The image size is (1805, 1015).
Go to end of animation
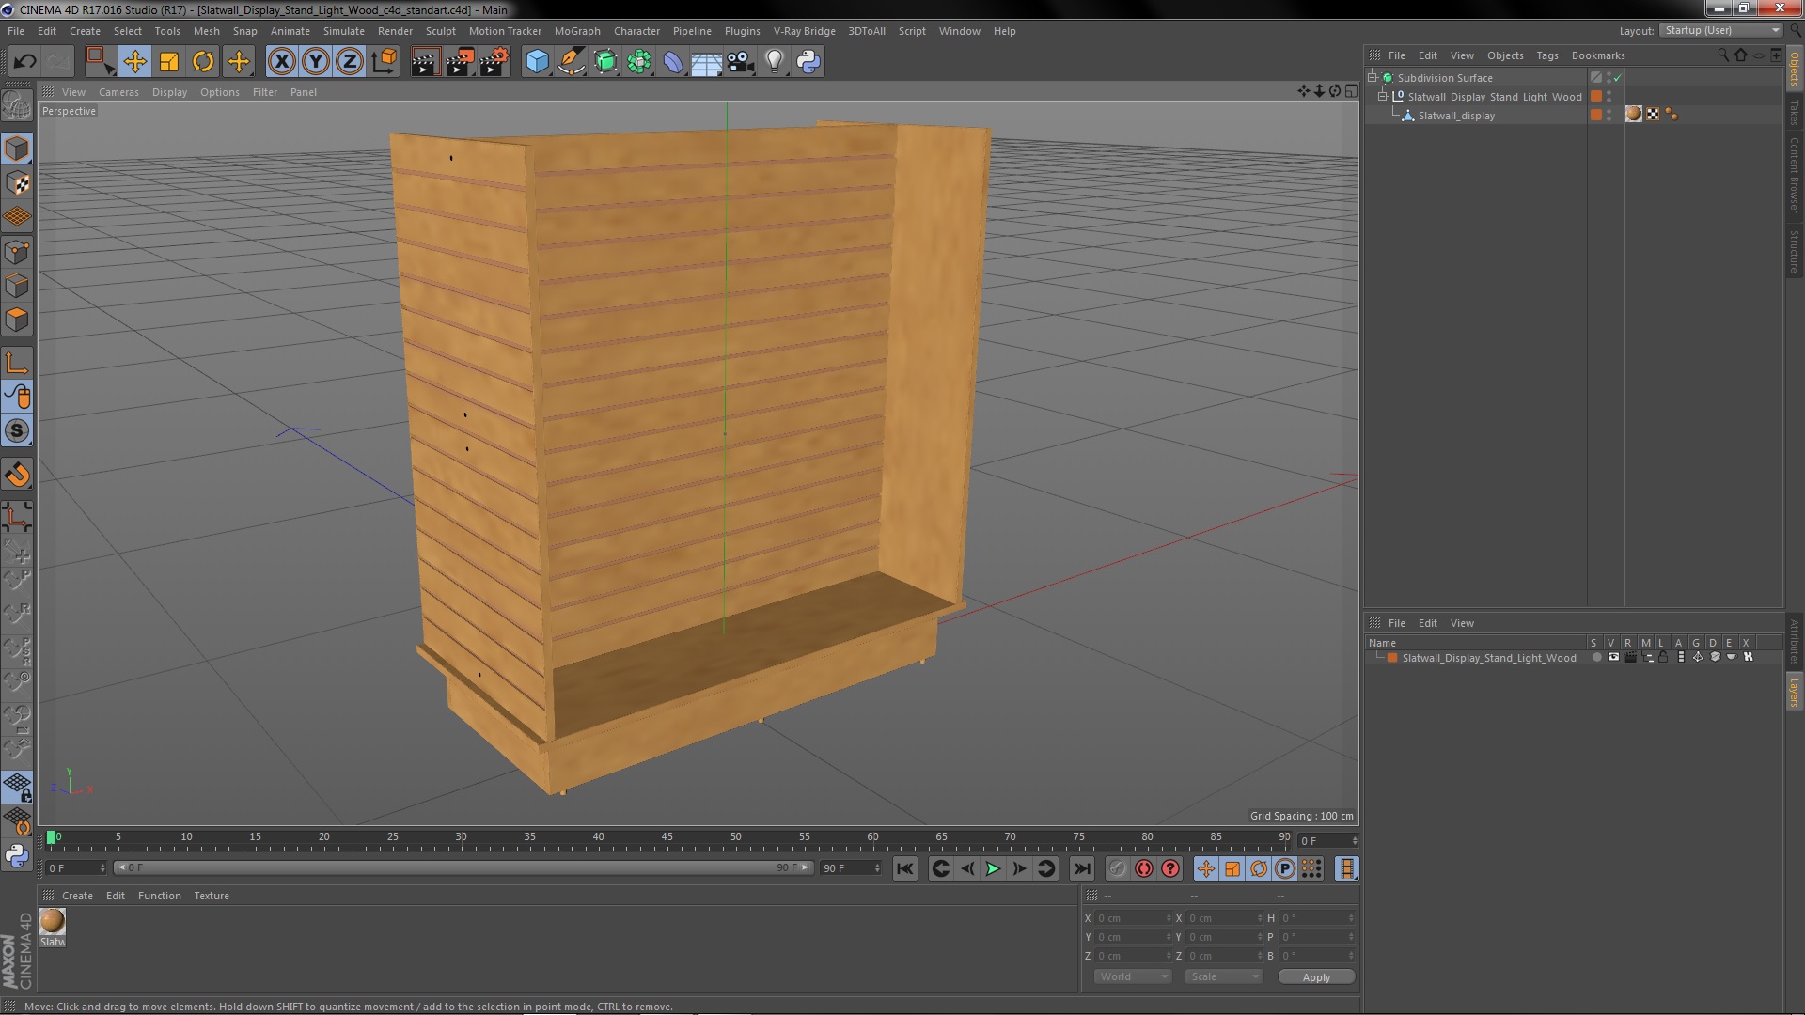1082,869
